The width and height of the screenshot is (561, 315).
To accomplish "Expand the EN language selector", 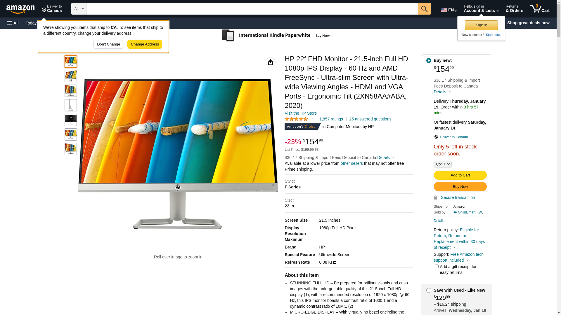I will [x=449, y=10].
